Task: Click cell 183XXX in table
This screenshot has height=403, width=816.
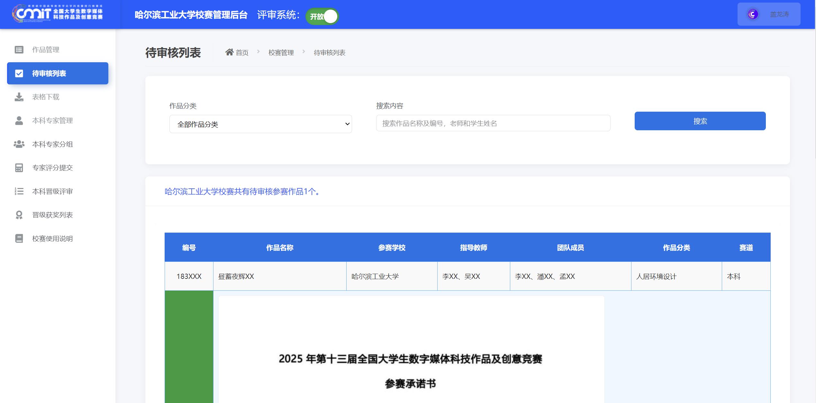Action: pos(189,276)
